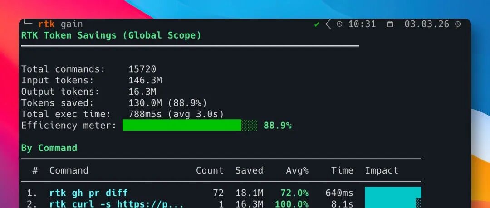The image size is (490, 208).
Task: Click the Total exec time value 788m5s
Action: click(145, 114)
